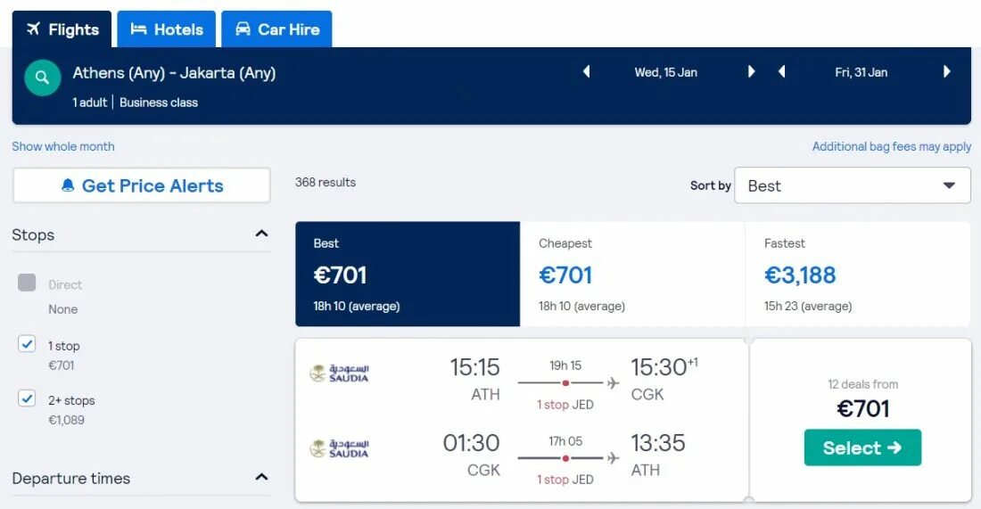Screen dimensions: 981x509
Task: Switch to the Car Hire tab
Action: coord(276,29)
